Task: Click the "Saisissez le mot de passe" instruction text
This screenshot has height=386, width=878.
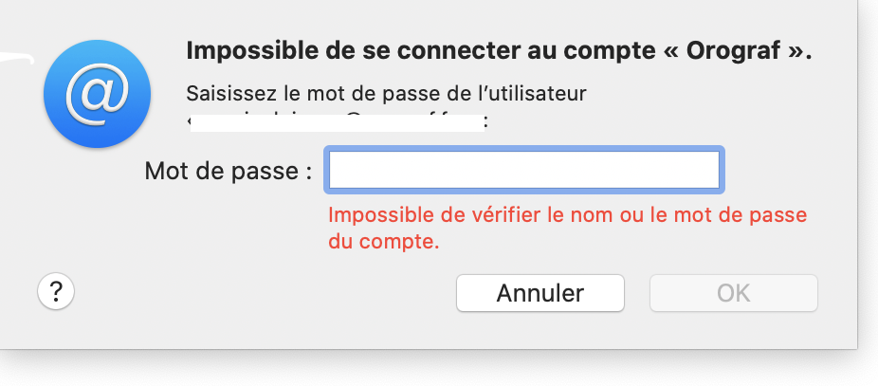Action: point(388,95)
